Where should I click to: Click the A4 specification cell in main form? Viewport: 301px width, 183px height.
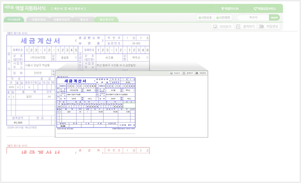click(x=49, y=97)
